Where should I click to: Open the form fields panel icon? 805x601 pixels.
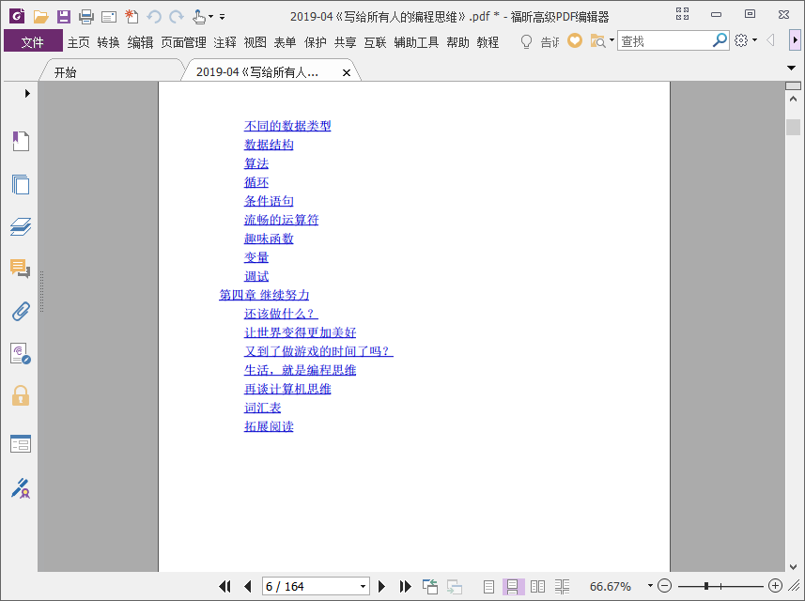pyautogui.click(x=21, y=443)
